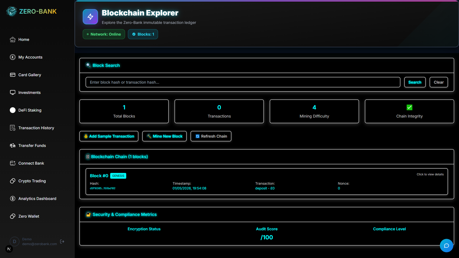Click the Investments monitor icon
This screenshot has height=258, width=459.
[x=13, y=93]
